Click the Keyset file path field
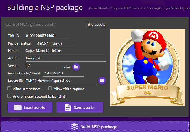The width and height of the screenshot is (190, 132). 61,81
